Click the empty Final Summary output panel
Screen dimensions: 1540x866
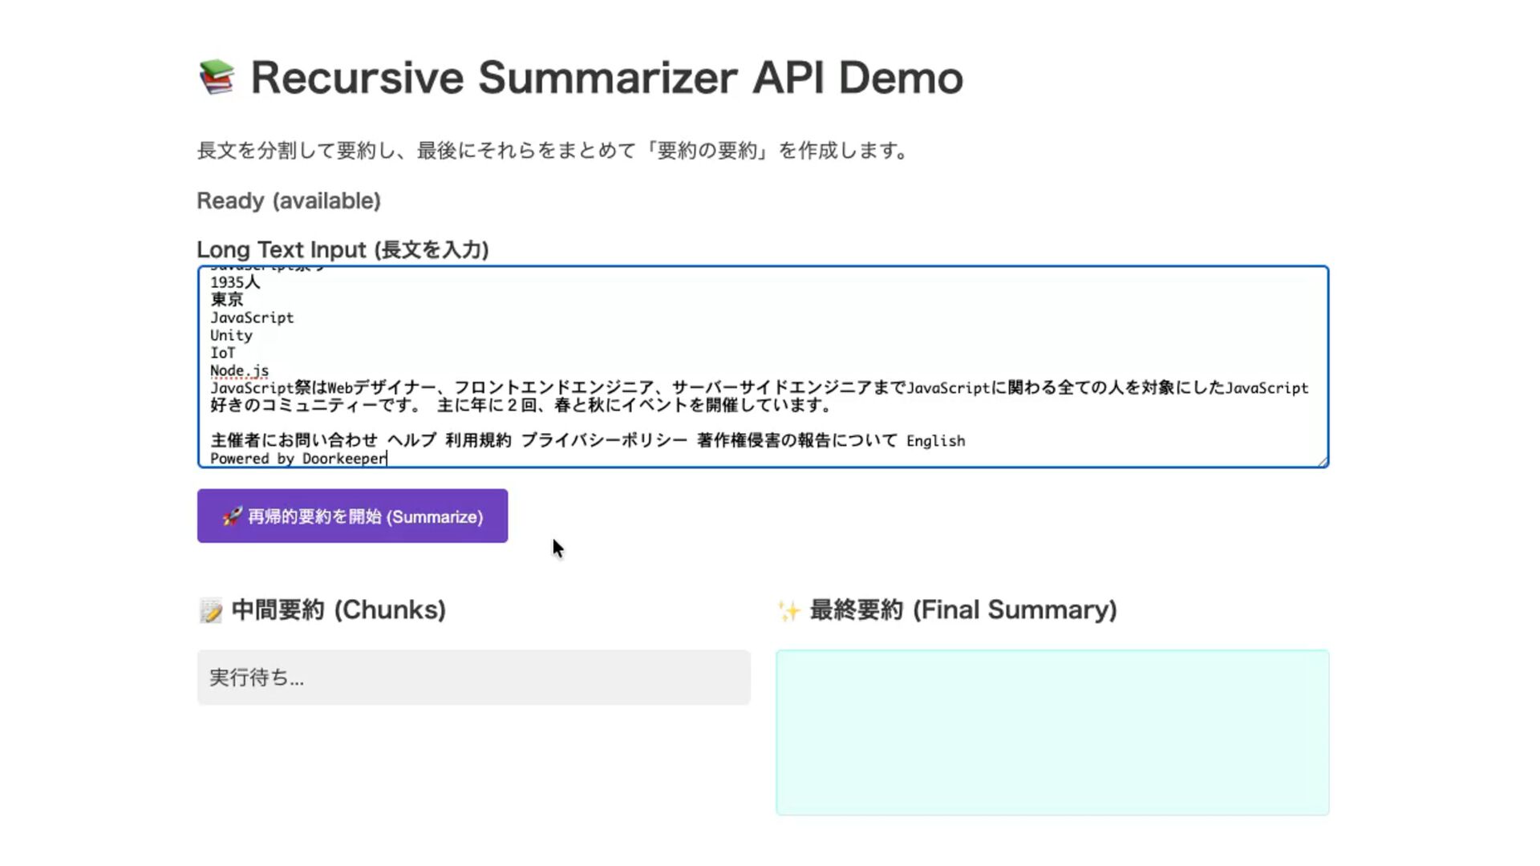tap(1052, 732)
